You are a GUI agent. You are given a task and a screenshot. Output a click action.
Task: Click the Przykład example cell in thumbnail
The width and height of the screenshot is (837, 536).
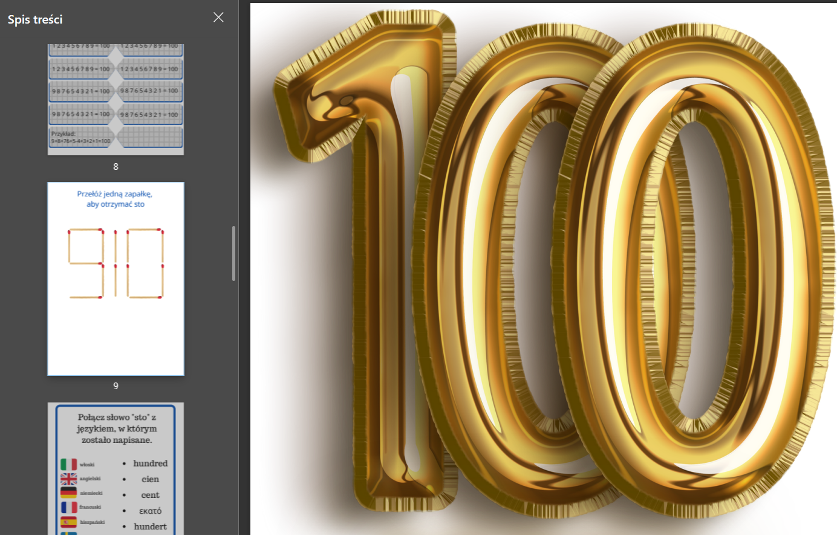click(80, 137)
